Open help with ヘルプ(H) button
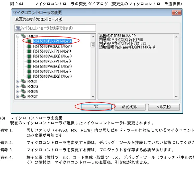Viewport: 194px width, 170px height. point(164,107)
